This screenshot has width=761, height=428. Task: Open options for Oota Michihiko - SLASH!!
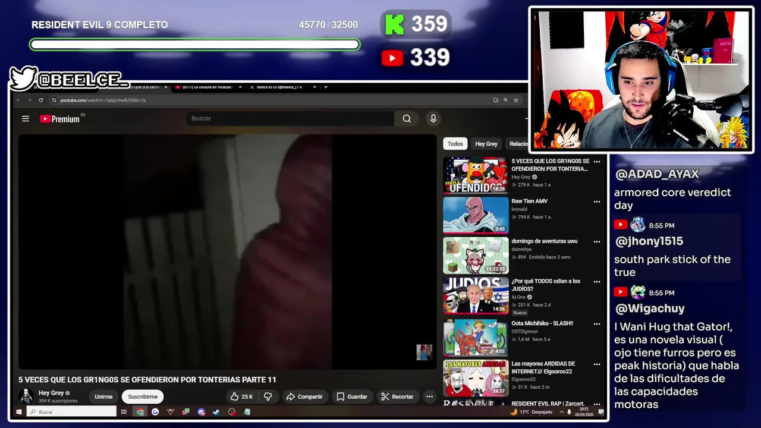point(597,324)
